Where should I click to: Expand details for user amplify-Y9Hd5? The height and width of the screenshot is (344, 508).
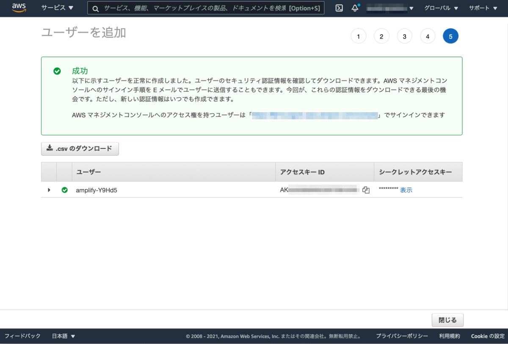click(49, 190)
